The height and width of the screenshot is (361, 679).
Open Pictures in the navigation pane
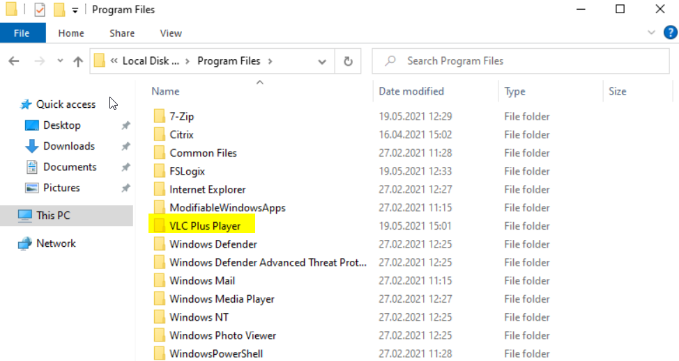[x=61, y=188]
